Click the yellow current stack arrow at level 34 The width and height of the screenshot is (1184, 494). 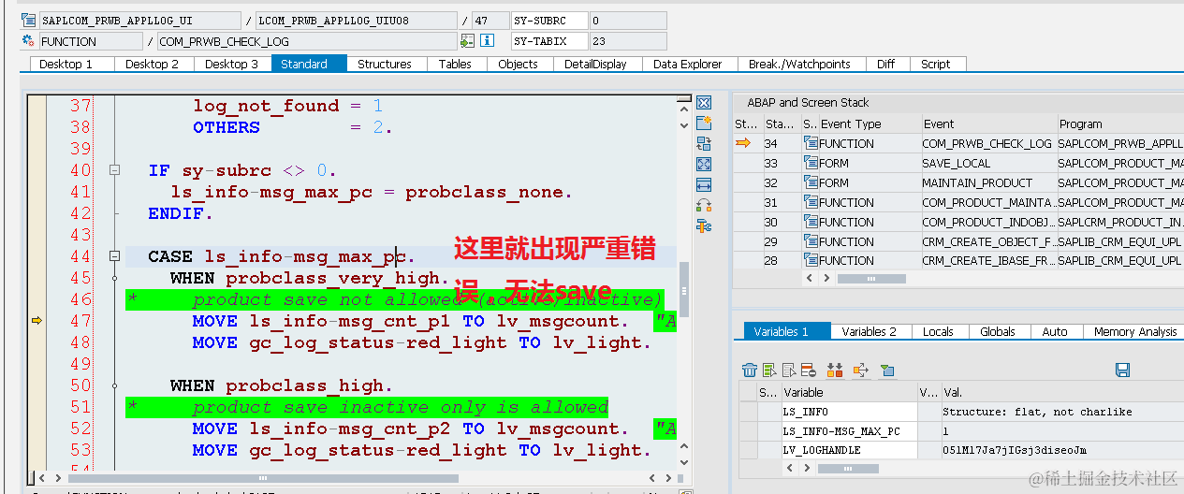(x=744, y=143)
